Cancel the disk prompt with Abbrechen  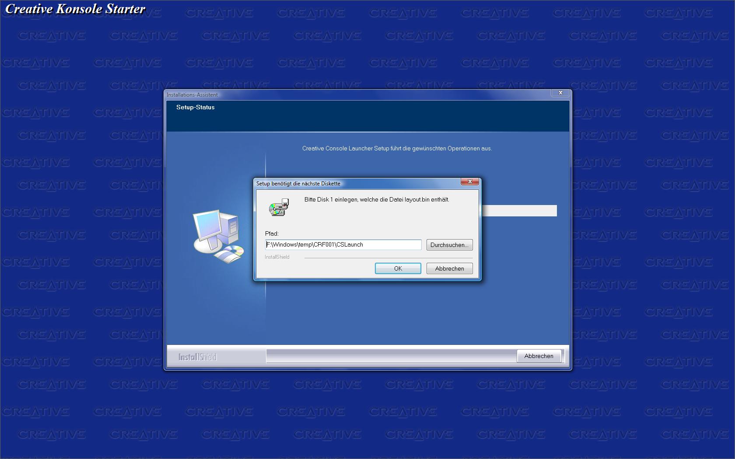449,268
